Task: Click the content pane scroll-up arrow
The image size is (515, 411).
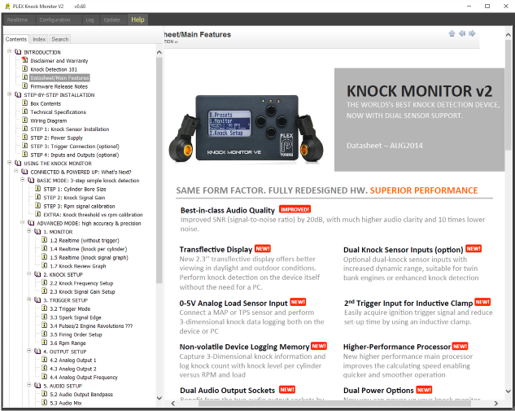Action: click(x=508, y=34)
